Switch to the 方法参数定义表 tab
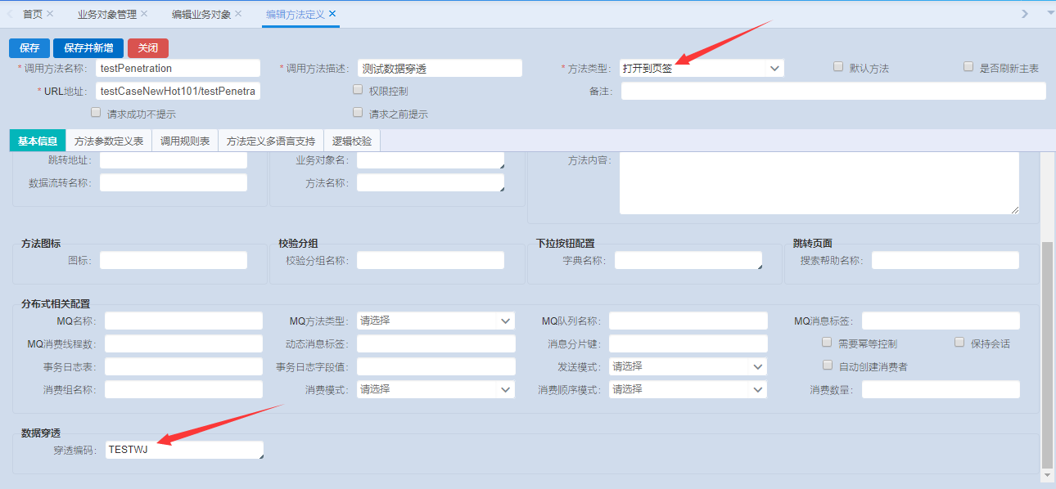This screenshot has height=489, width=1056. coord(109,141)
